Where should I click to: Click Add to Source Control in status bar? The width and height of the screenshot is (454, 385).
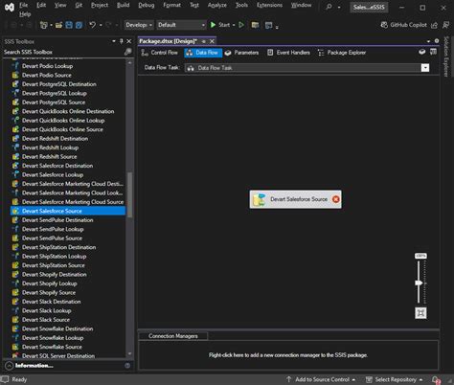coord(321,379)
